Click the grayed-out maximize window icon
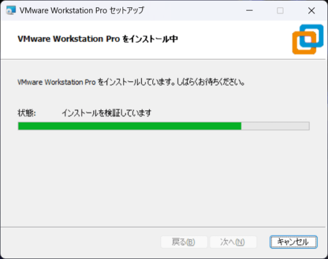This screenshot has width=328, height=259. [x=280, y=10]
